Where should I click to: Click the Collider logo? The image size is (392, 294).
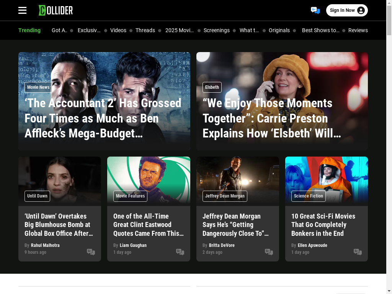coord(56,10)
